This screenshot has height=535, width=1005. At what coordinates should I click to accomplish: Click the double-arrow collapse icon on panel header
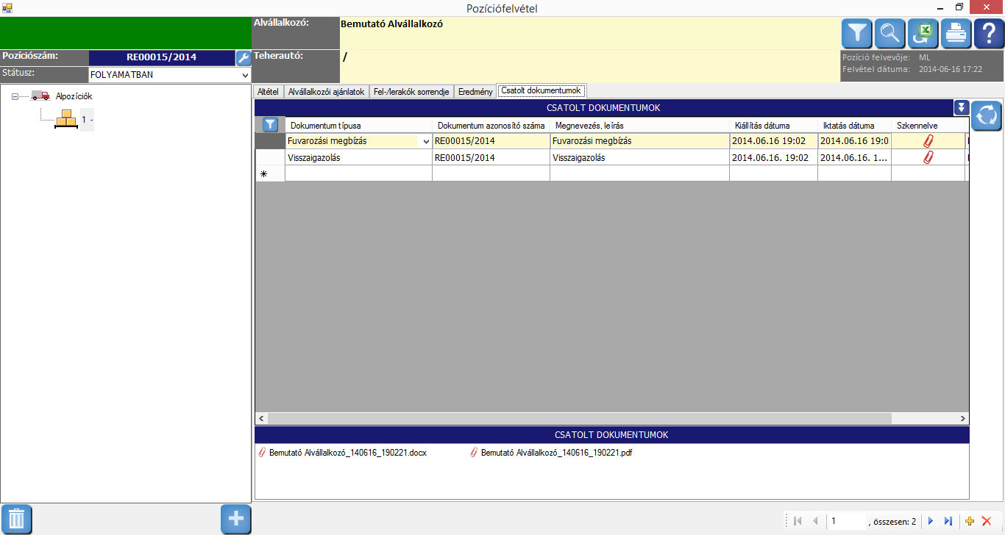(961, 108)
